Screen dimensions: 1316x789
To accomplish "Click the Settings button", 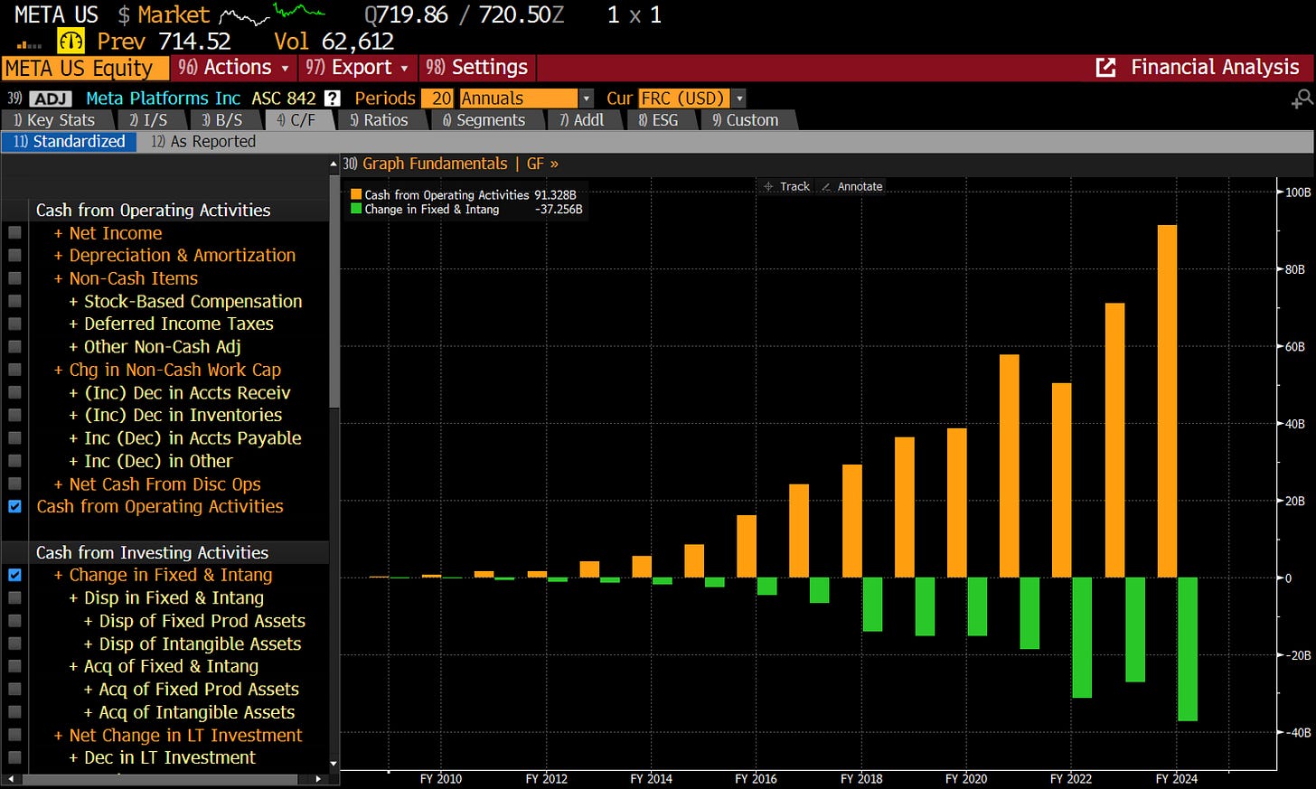I will (478, 68).
